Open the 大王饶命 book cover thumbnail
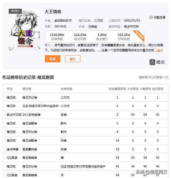Screen dimensions: 171x178 pos(24,29)
